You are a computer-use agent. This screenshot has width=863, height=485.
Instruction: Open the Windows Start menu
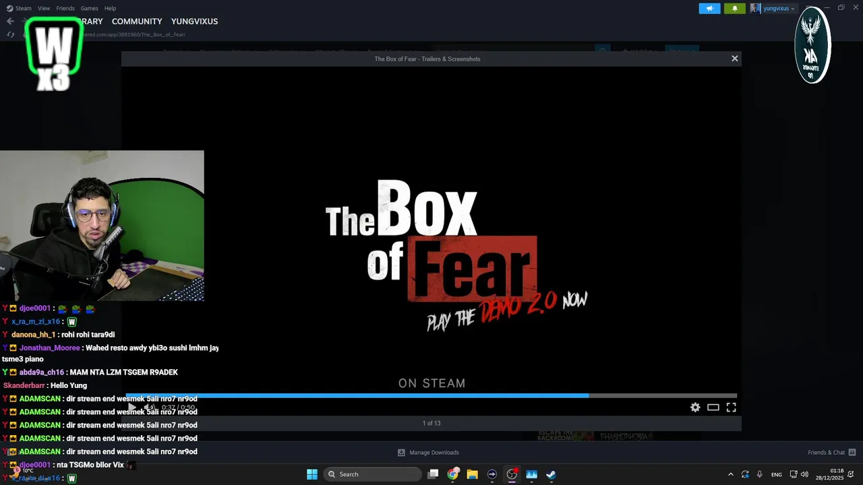(312, 474)
